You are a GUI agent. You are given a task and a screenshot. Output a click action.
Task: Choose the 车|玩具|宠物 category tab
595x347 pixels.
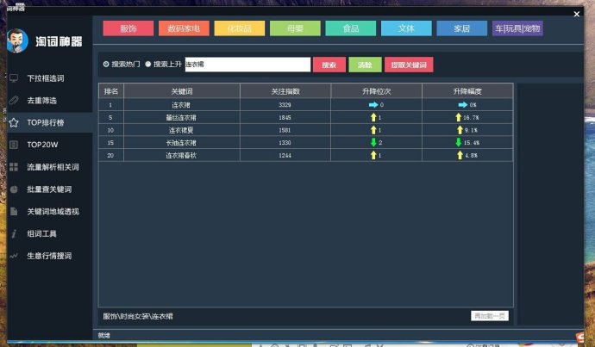[x=517, y=28]
